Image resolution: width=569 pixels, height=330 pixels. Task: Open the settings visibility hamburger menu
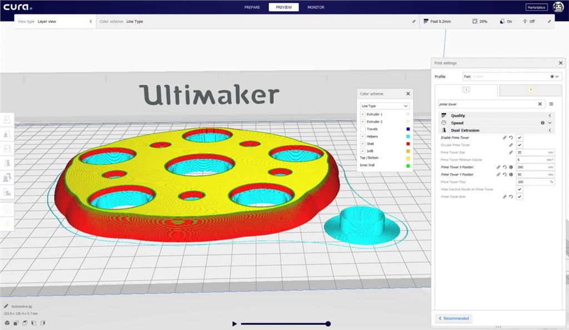551,104
